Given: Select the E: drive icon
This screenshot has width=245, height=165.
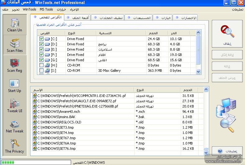Looking at the screenshot, I should coord(47,49).
